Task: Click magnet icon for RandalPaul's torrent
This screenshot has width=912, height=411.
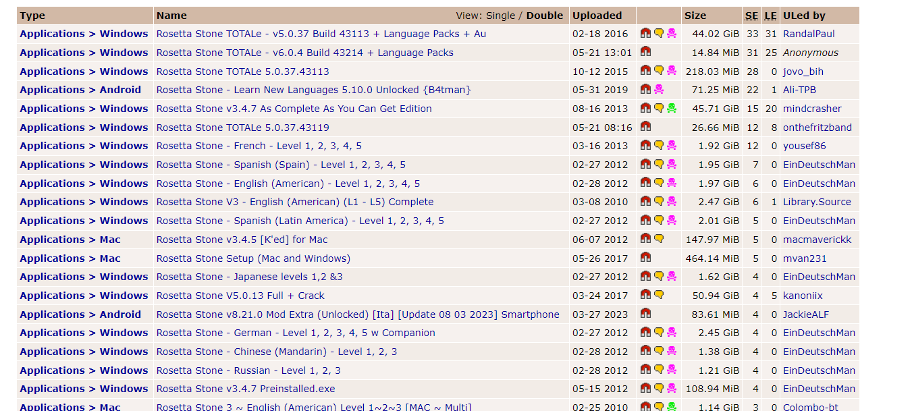Action: tap(645, 33)
